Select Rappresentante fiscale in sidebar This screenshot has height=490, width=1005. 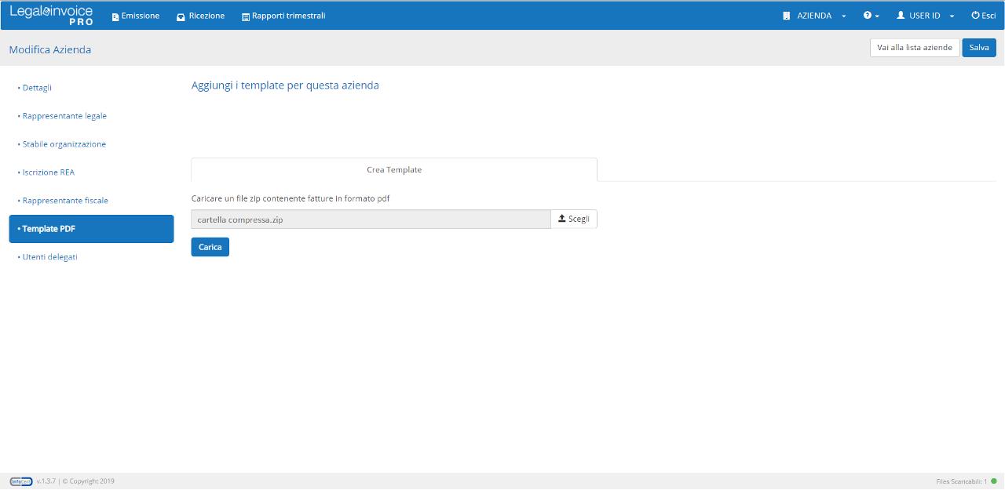coord(65,201)
